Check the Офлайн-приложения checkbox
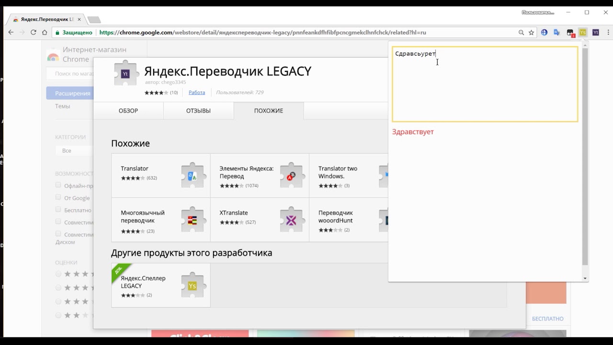 pyautogui.click(x=58, y=185)
